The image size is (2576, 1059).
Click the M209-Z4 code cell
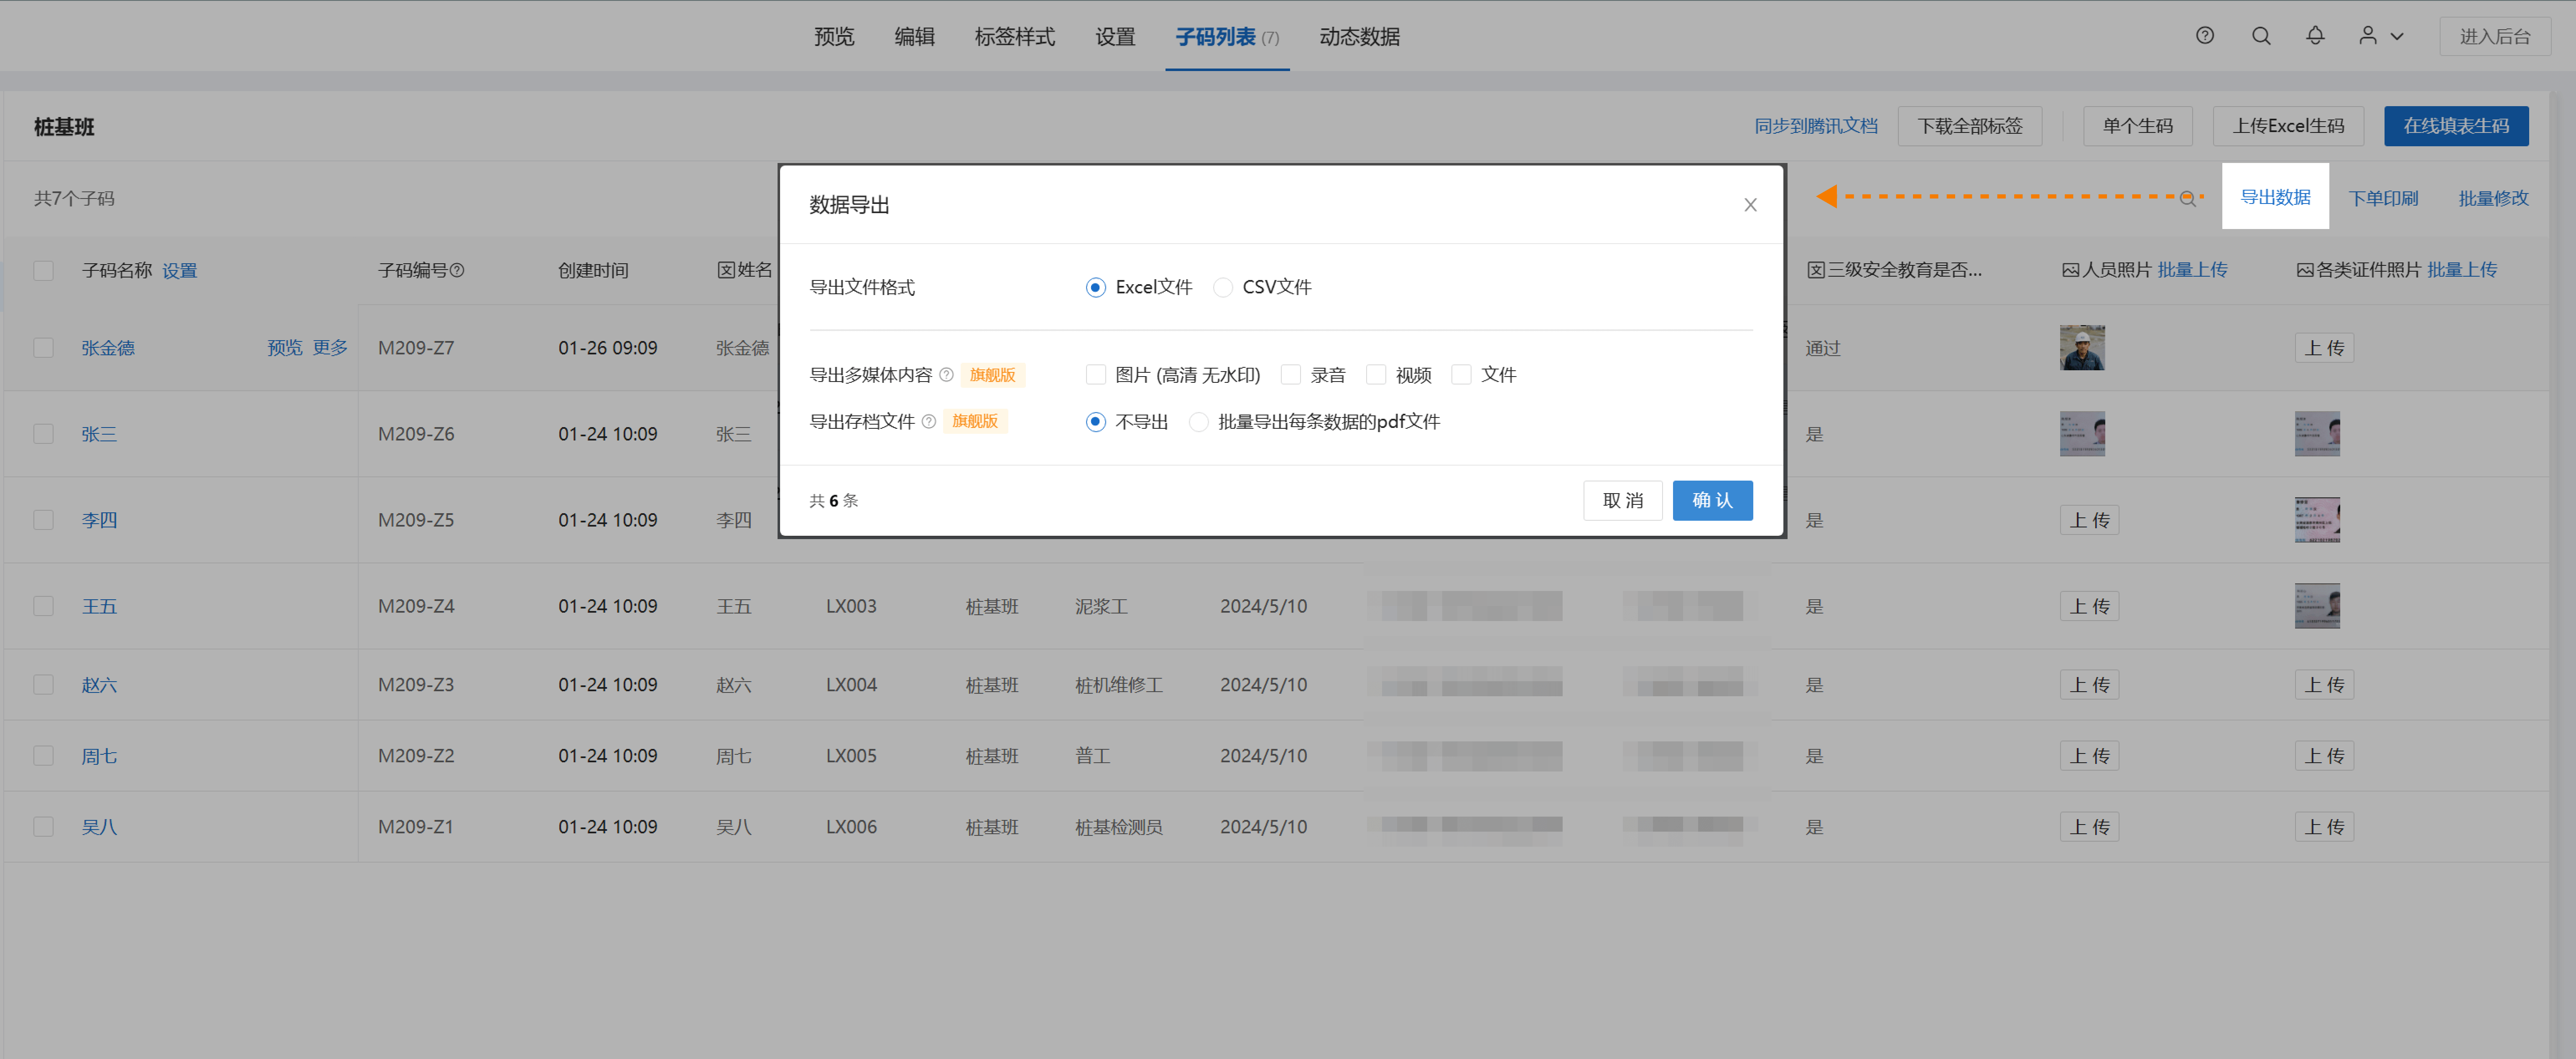click(x=416, y=606)
